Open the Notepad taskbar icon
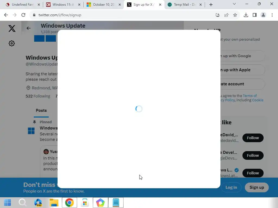 (116, 203)
